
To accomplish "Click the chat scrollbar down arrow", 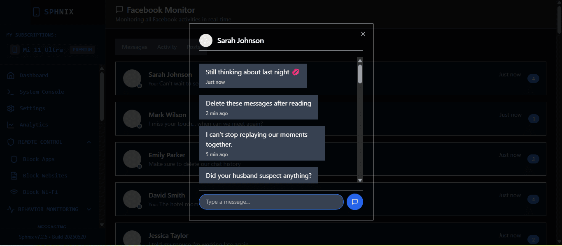I will [x=360, y=180].
